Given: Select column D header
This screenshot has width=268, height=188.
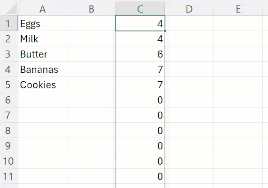Looking at the screenshot, I should click(x=189, y=9).
